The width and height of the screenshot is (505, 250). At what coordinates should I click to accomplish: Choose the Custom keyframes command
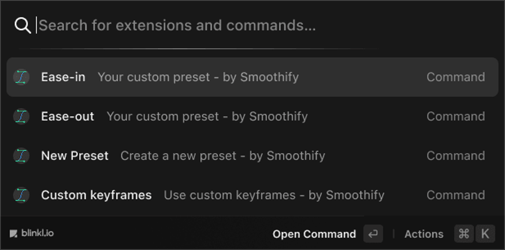pos(96,195)
